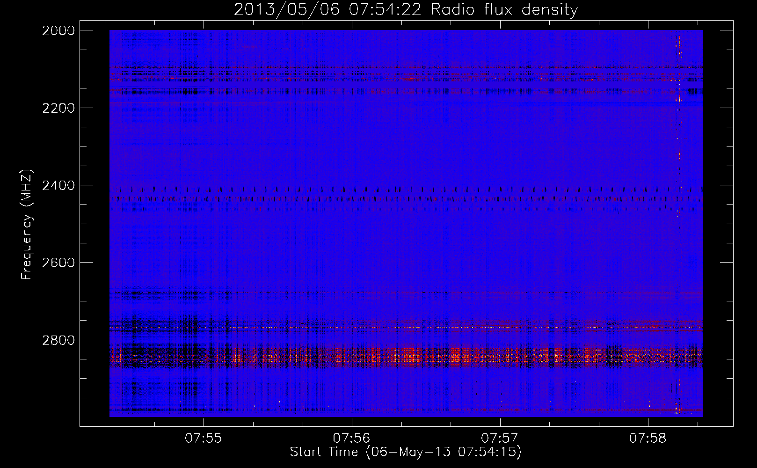Click the 2000 frequency tick label

pos(58,30)
